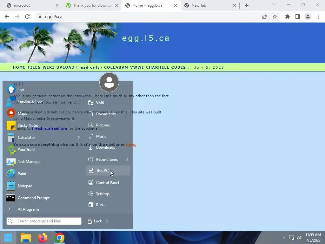
Task: Share this page icon
Action: pyautogui.click(x=265, y=17)
